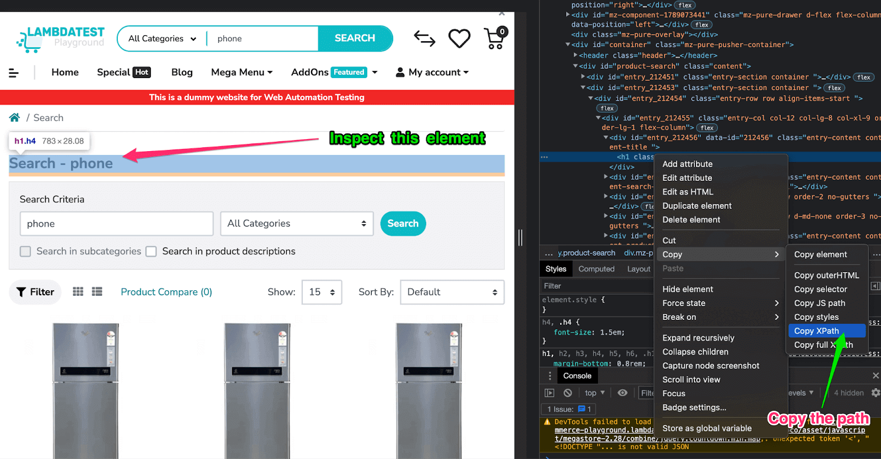Click the DevTools console sidebar toggle icon
The width and height of the screenshot is (881, 459).
(550, 393)
